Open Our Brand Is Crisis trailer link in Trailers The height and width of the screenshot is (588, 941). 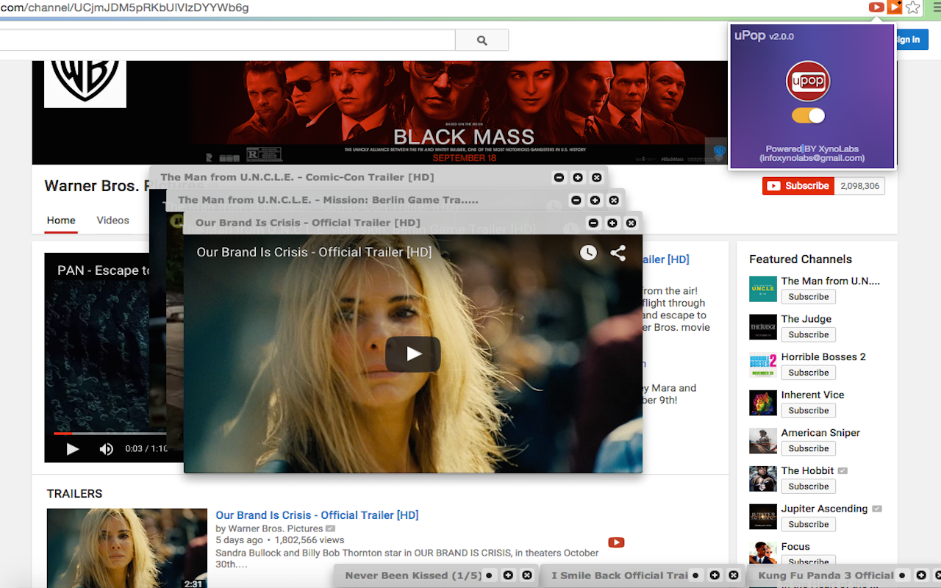pos(317,515)
